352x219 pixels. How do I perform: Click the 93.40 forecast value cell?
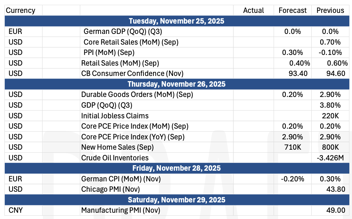298,73
